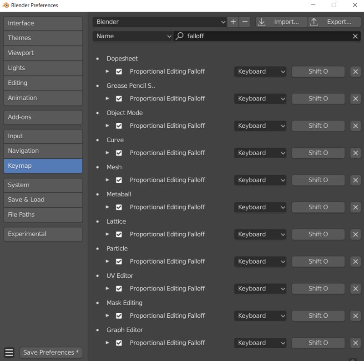
Task: Disable Proportional Editing Falloff under Object Mode
Action: (x=119, y=126)
